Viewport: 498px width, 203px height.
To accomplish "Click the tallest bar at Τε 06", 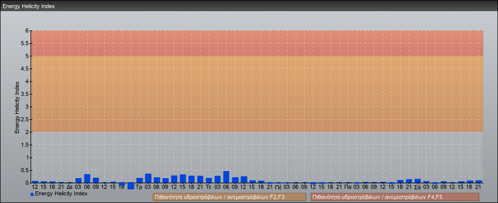I will click(x=226, y=177).
